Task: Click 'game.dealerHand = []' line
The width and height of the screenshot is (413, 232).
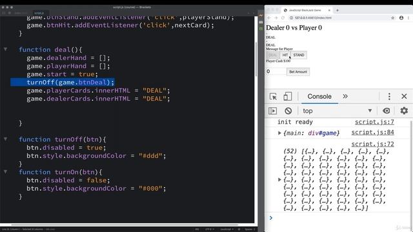Action: coord(68,58)
